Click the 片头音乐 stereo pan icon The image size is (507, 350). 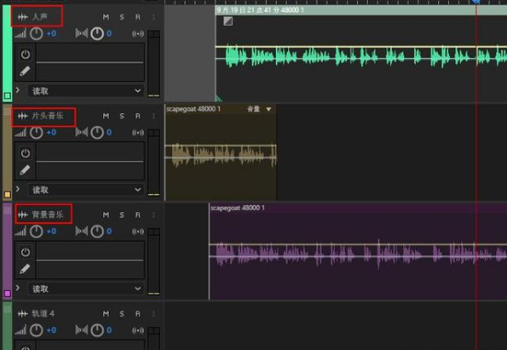(x=82, y=132)
